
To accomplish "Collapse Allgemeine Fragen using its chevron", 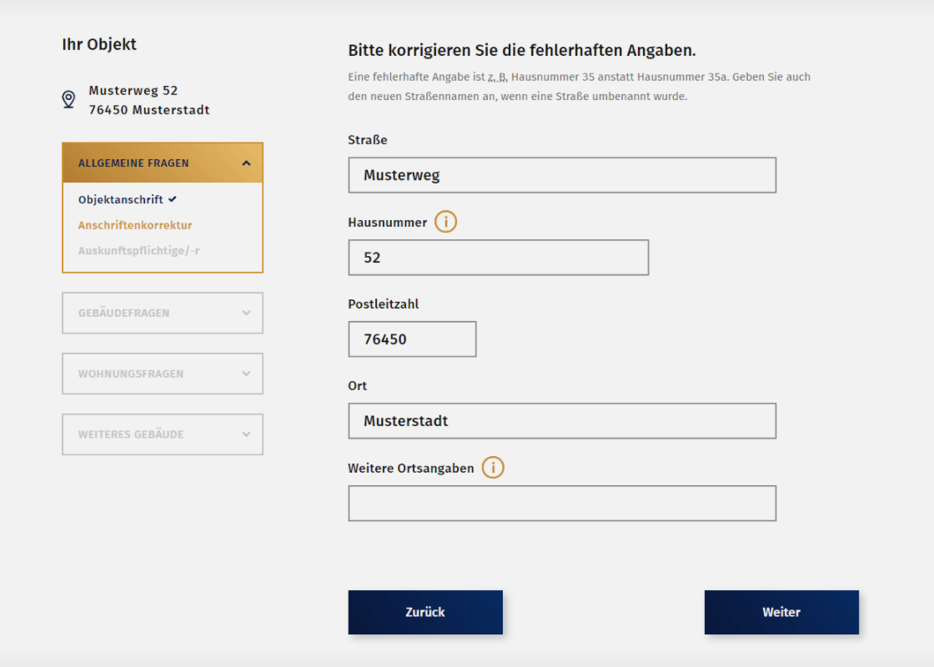I will pyautogui.click(x=246, y=163).
